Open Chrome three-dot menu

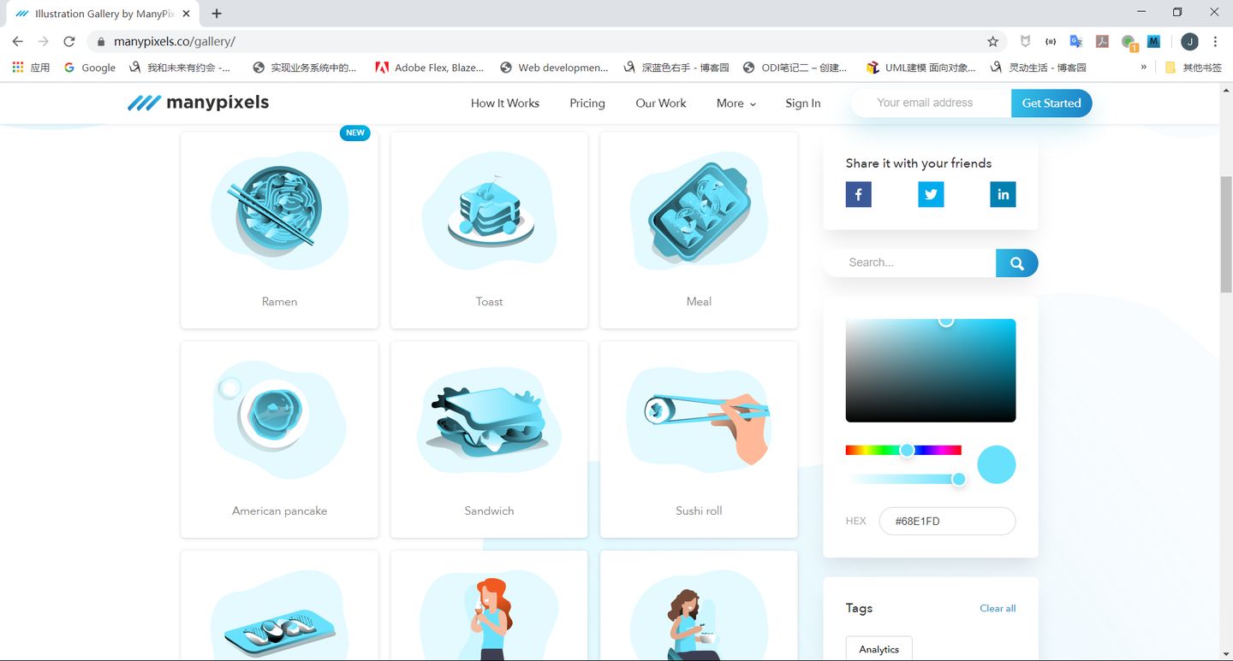[x=1215, y=41]
